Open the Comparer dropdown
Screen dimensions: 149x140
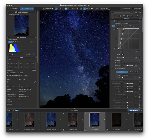click(x=48, y=9)
